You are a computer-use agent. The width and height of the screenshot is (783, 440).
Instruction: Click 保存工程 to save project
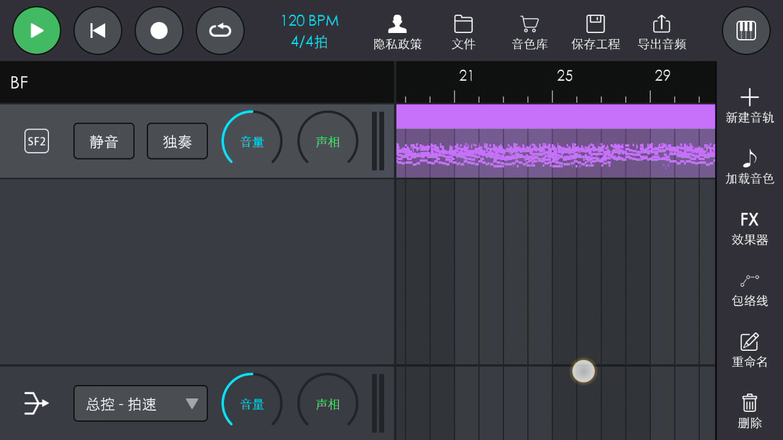coord(596,33)
